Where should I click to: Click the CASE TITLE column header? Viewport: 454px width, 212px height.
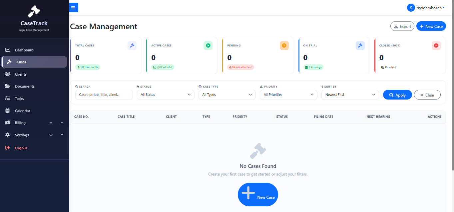click(126, 117)
